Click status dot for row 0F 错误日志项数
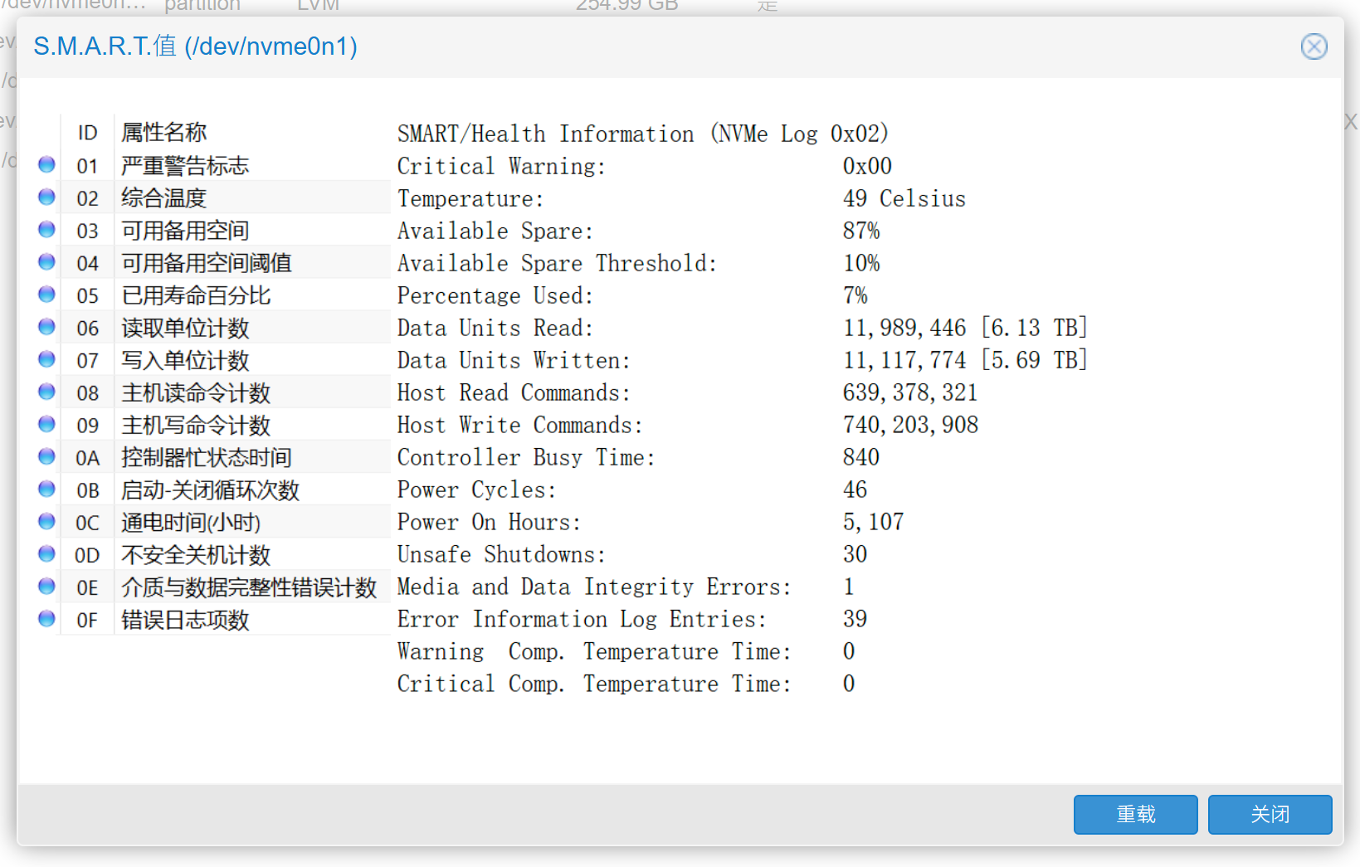The image size is (1360, 867). (x=46, y=618)
